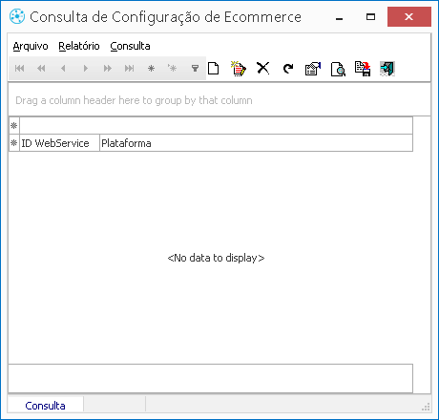Jump to first record navigator button

(x=20, y=68)
